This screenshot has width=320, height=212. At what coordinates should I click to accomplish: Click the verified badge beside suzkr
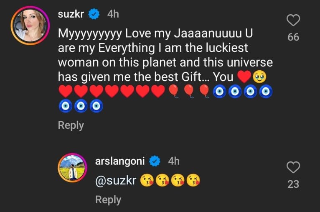click(94, 14)
